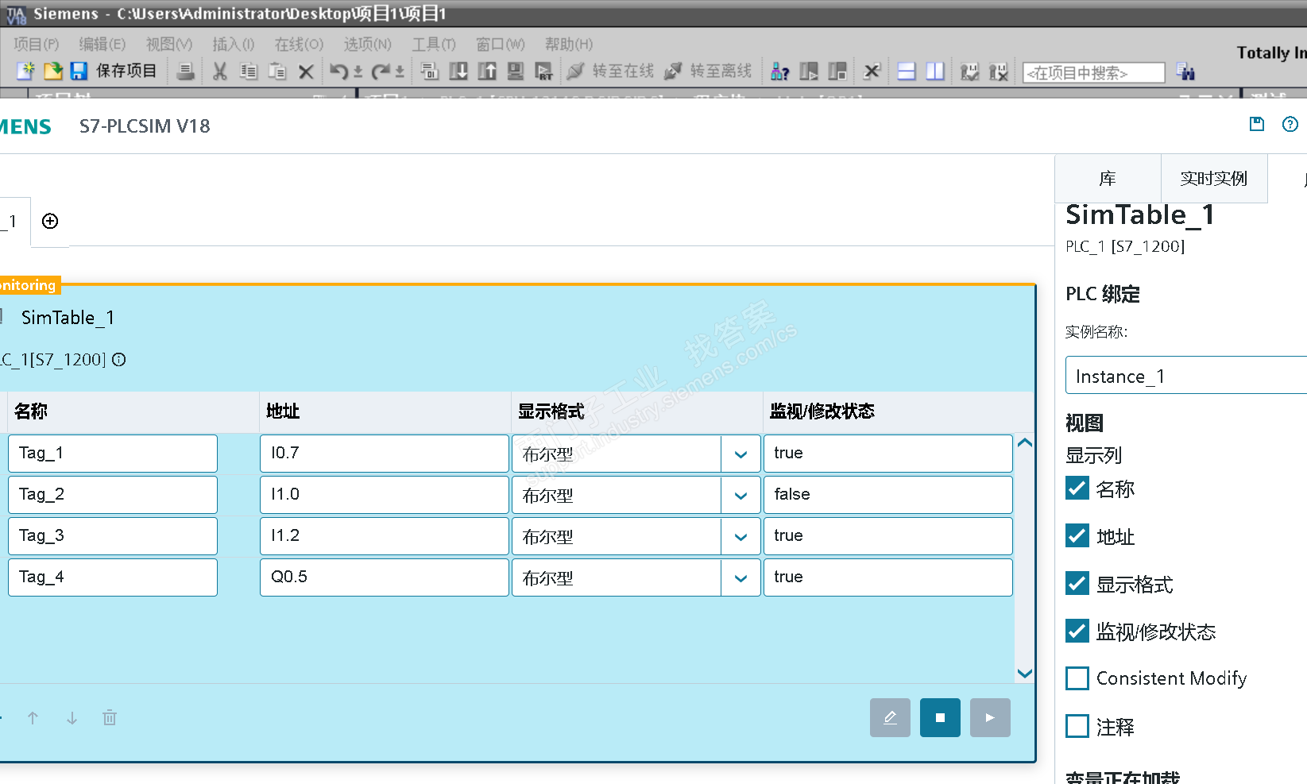Click the false value field for Tag_2
The image size is (1307, 784).
tap(888, 495)
